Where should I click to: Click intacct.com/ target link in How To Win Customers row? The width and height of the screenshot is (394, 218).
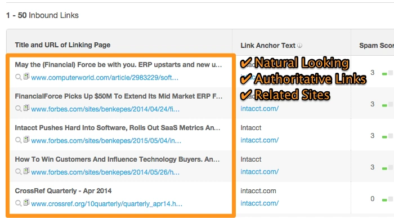pos(259,172)
